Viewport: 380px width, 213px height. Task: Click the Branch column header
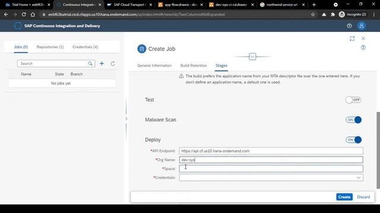(x=77, y=74)
